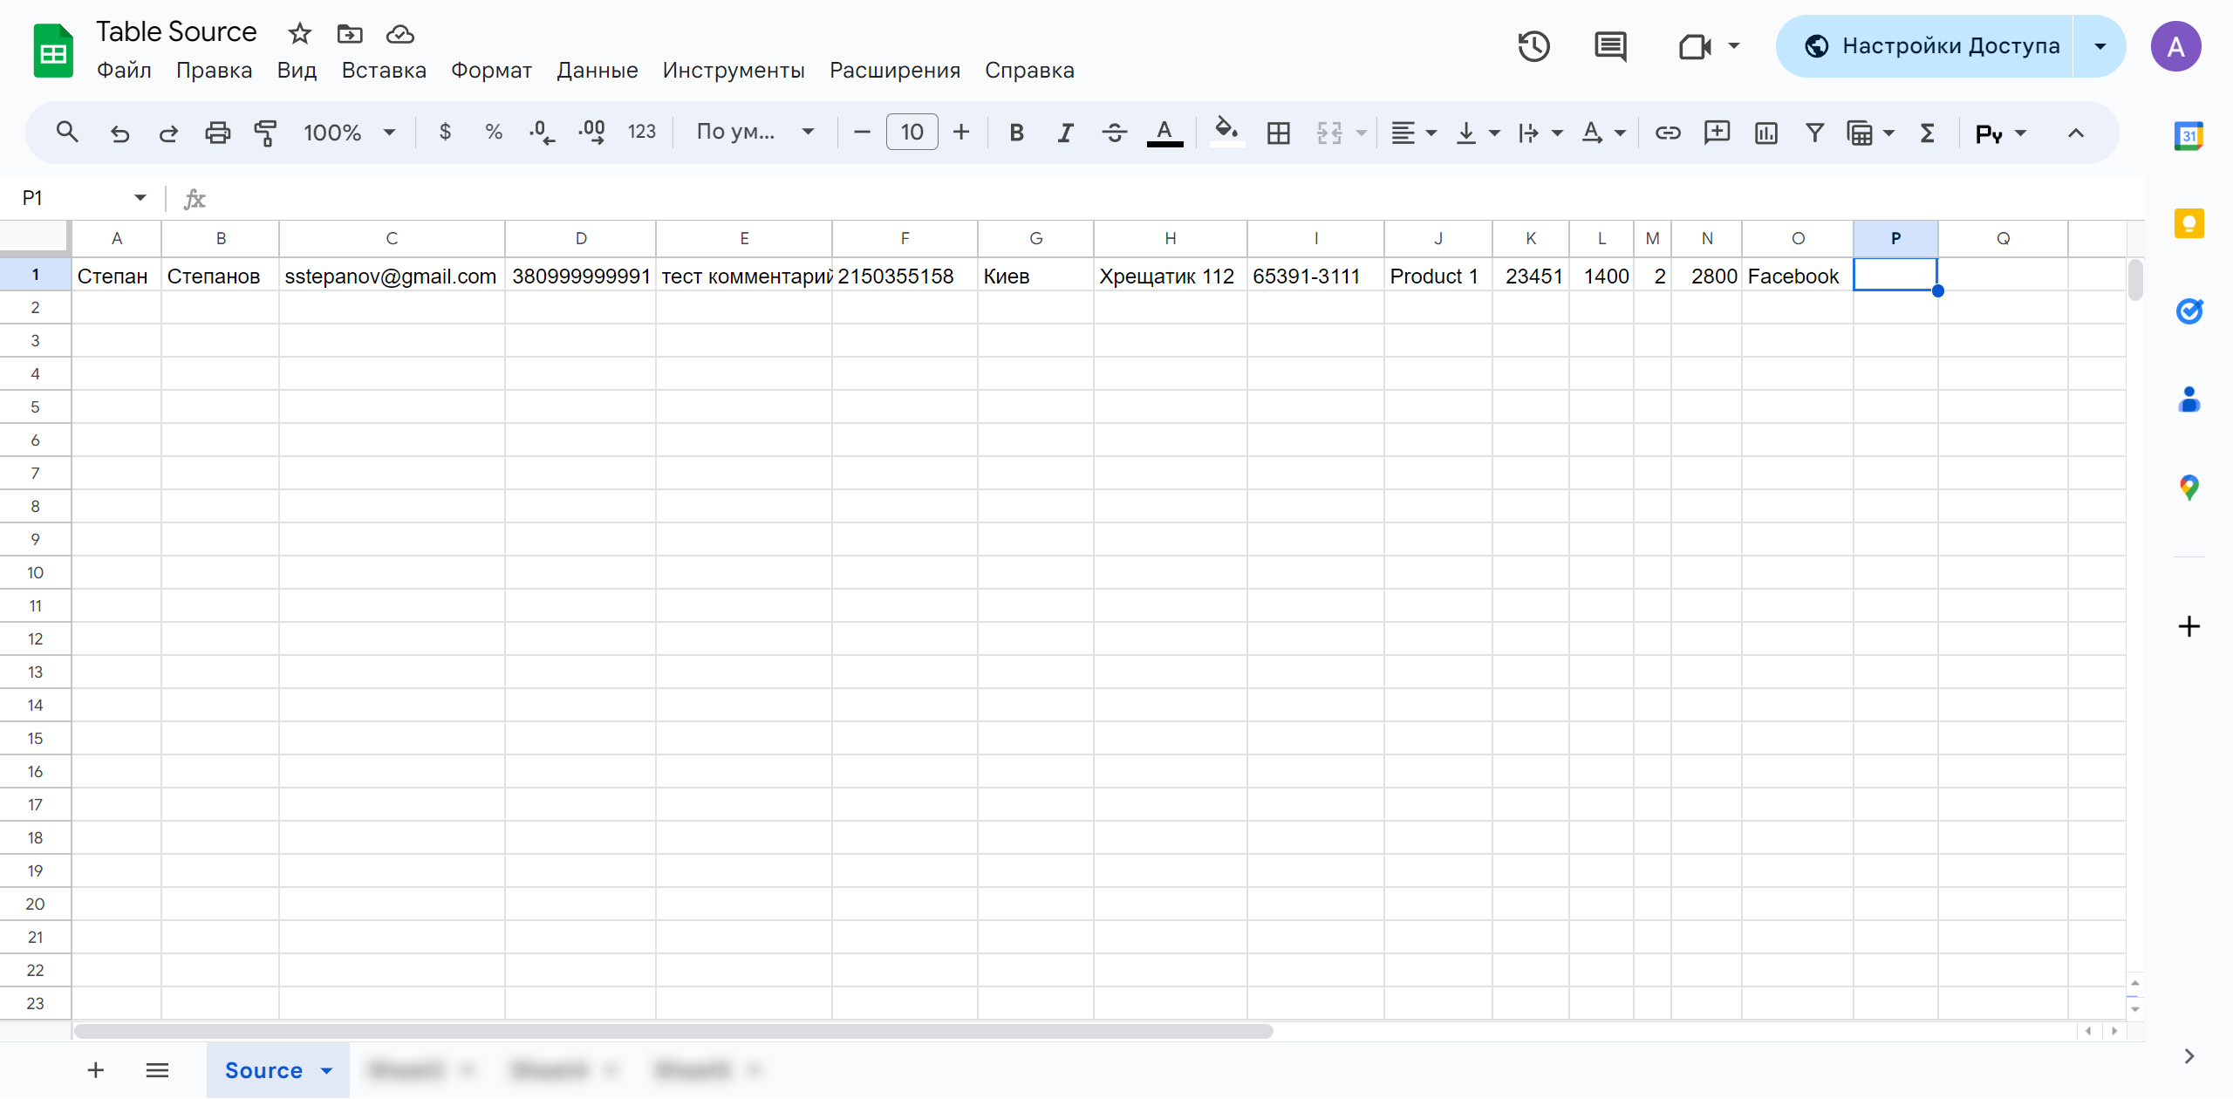Toggle italic formatting
The image size is (2233, 1099).
coord(1065,133)
